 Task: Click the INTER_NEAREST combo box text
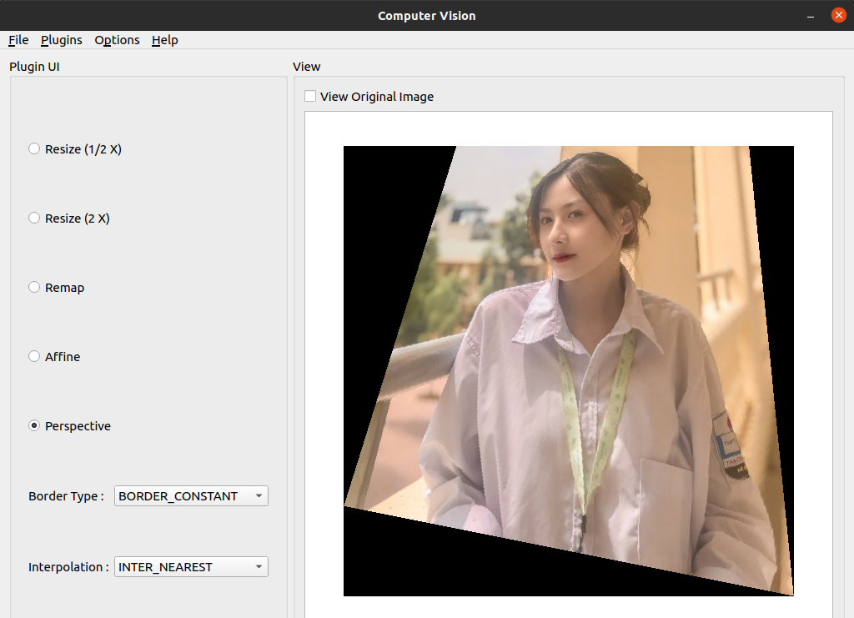[166, 567]
